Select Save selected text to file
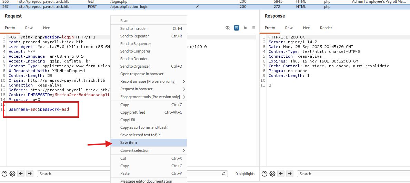Image resolution: width=410 pixels, height=183 pixels. [149, 135]
